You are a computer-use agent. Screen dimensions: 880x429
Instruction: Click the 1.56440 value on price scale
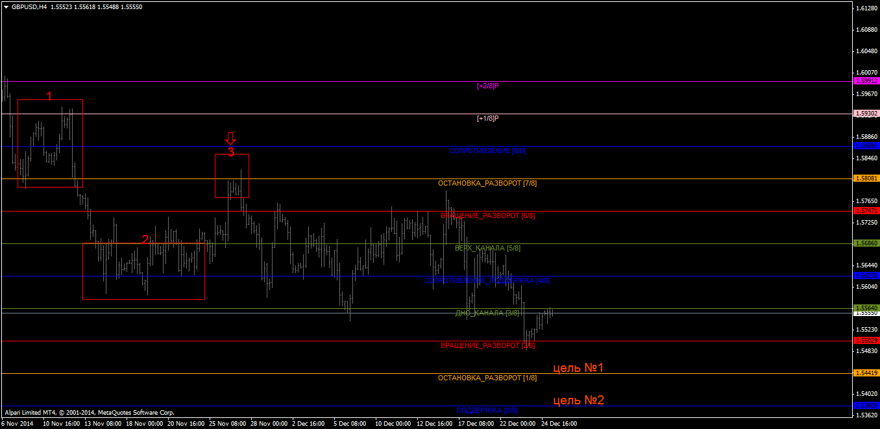coord(867,265)
